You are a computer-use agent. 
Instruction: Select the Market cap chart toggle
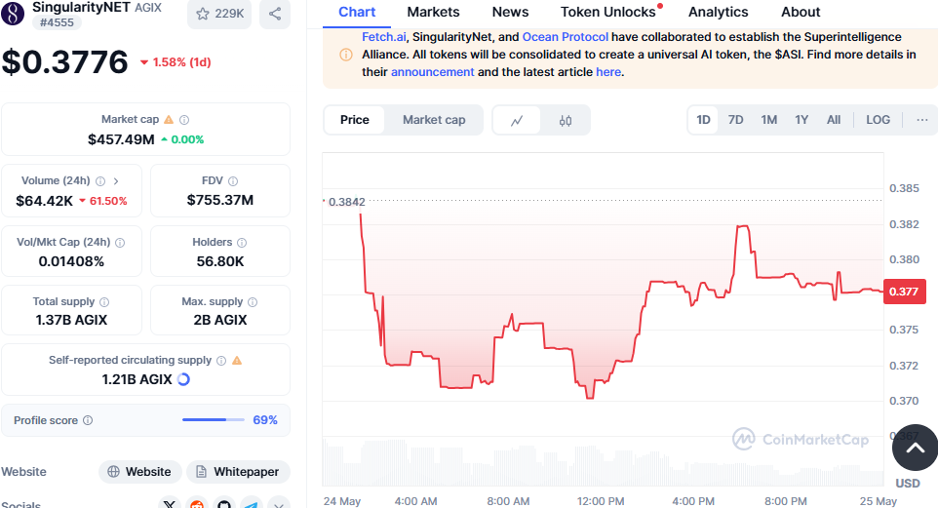click(x=434, y=120)
